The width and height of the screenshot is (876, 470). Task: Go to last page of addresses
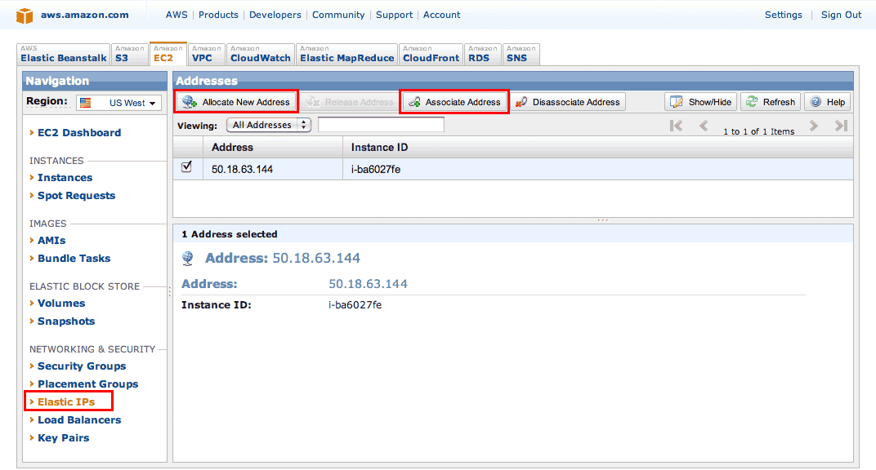[841, 126]
